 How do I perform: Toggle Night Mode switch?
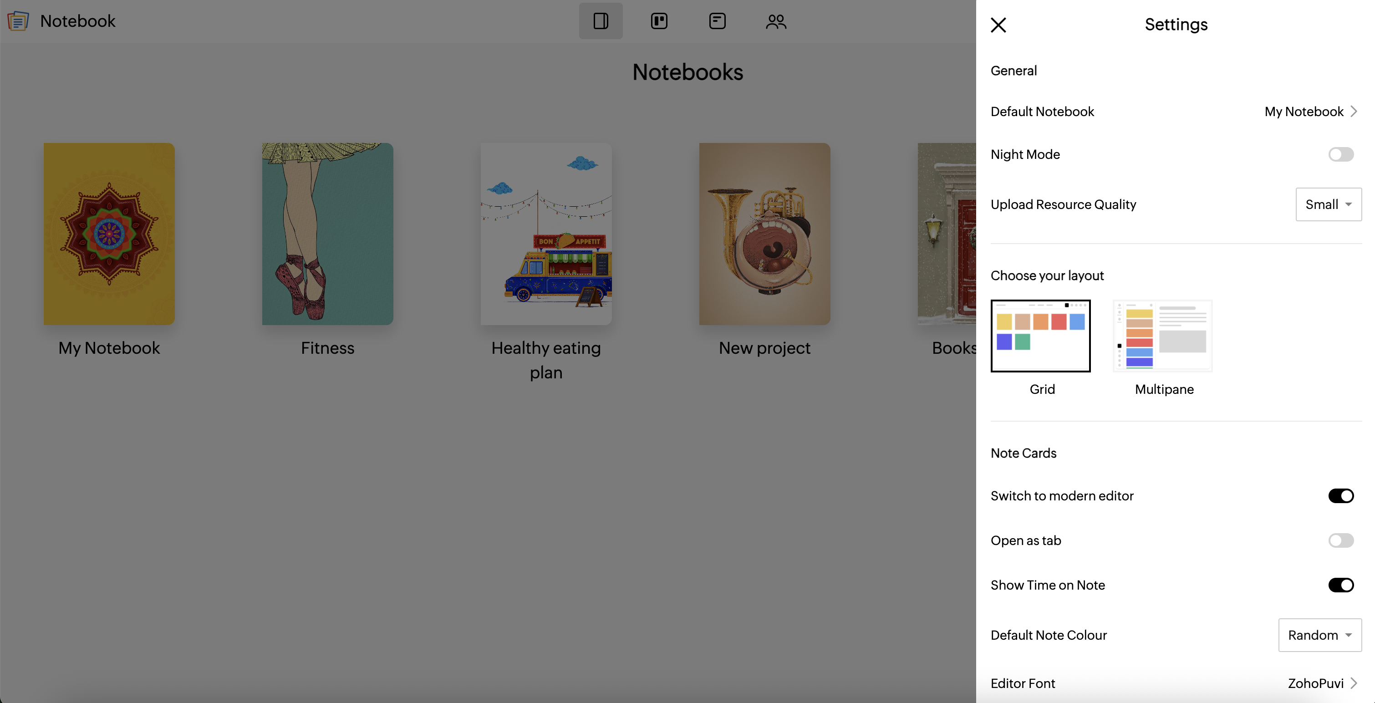1340,154
